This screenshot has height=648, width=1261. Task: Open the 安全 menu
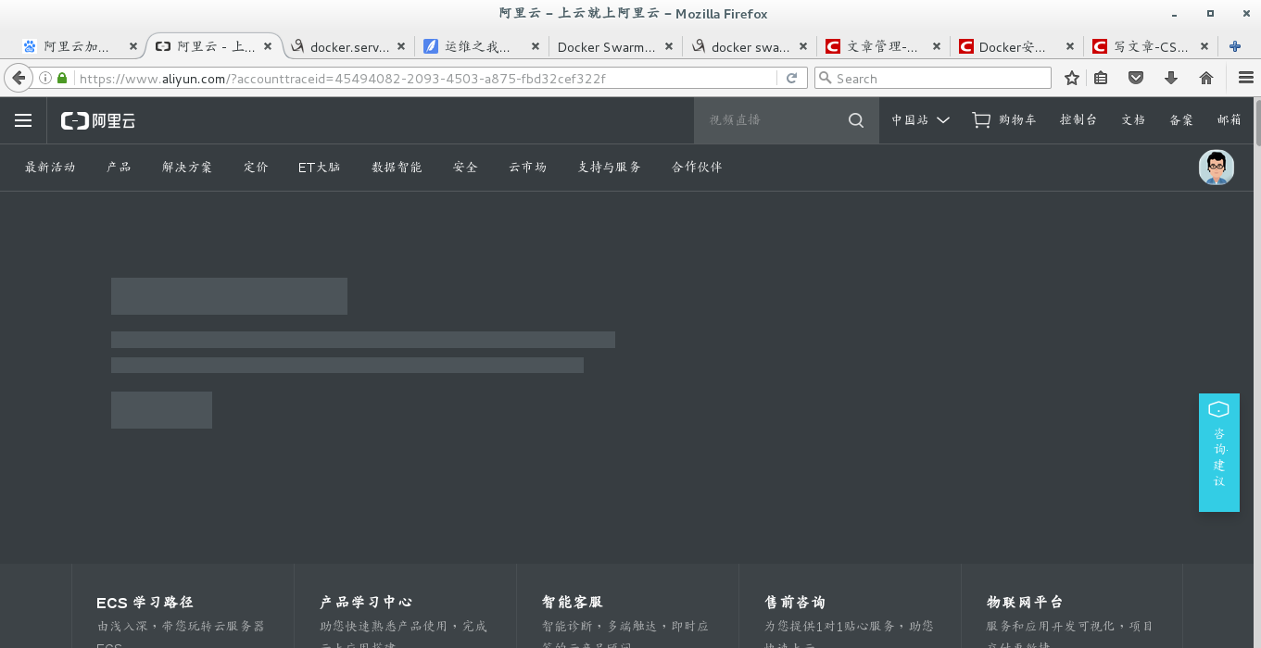[465, 168]
